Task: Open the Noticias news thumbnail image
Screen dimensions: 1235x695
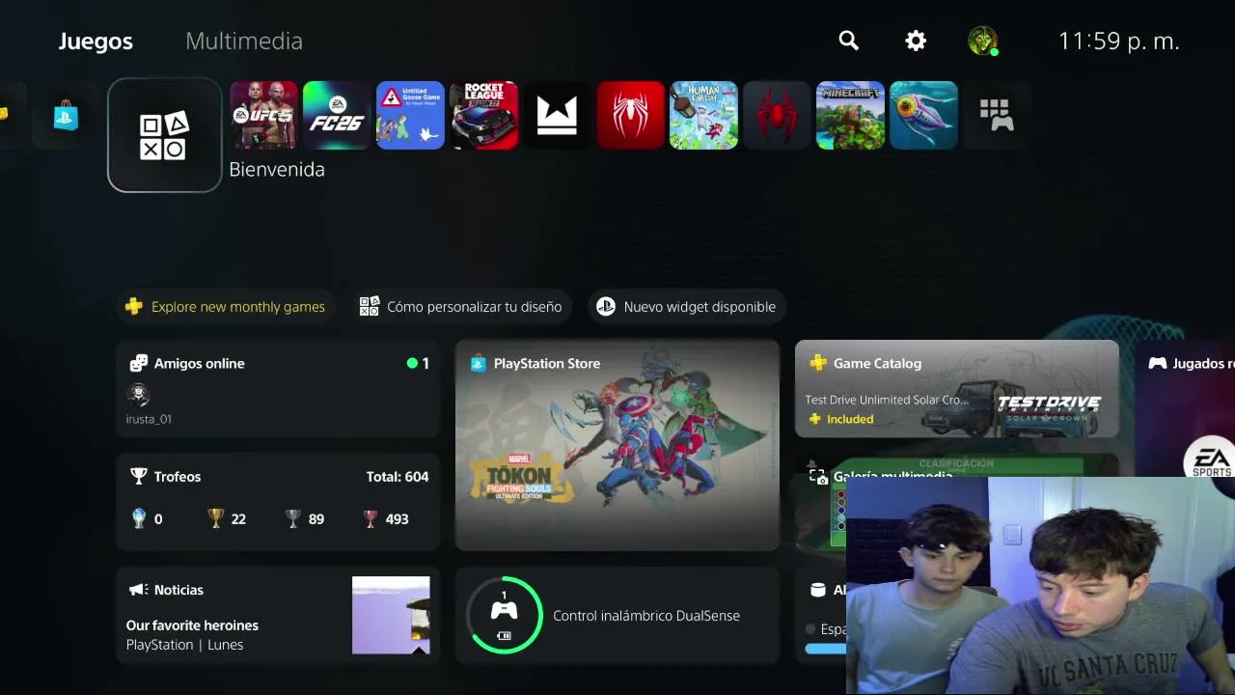Action: point(391,615)
